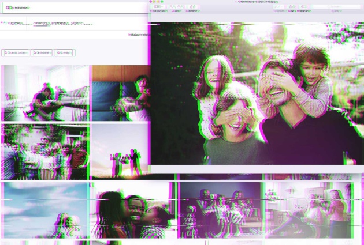This screenshot has width=364, height=245.
Task: Click the zoom in magnifier icon
Action: (x=179, y=7)
